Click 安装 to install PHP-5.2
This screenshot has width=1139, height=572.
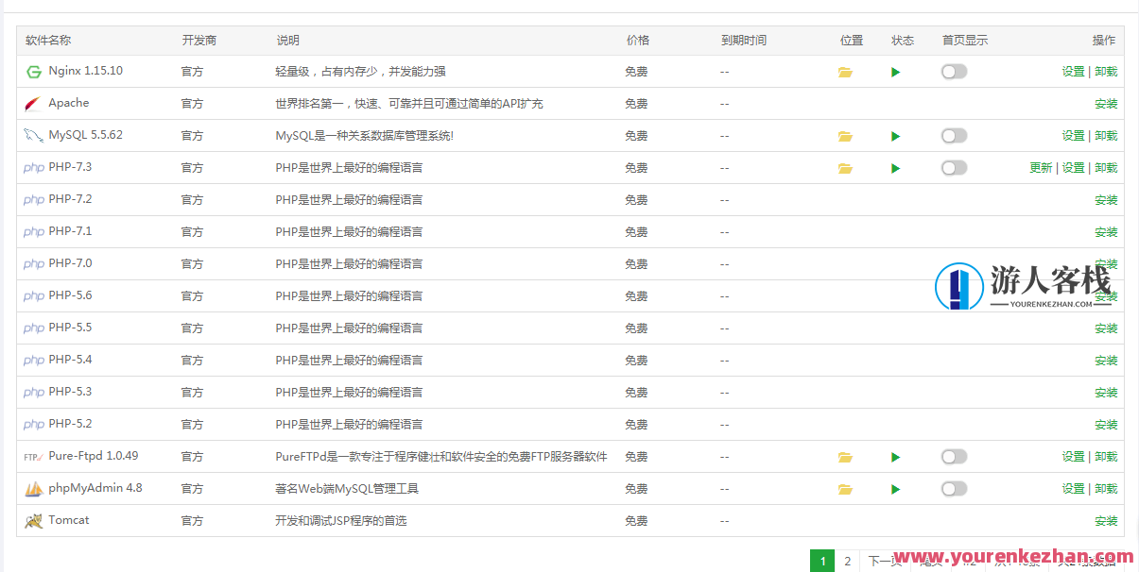tap(1106, 425)
